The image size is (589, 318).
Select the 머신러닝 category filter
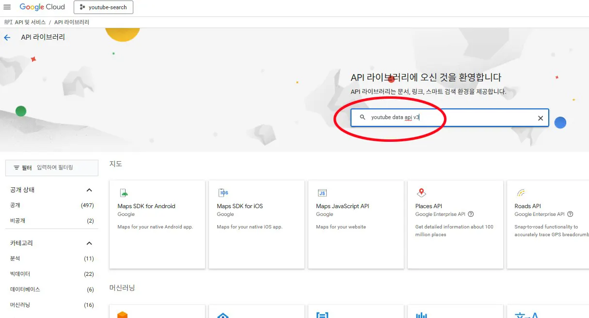[x=20, y=305]
